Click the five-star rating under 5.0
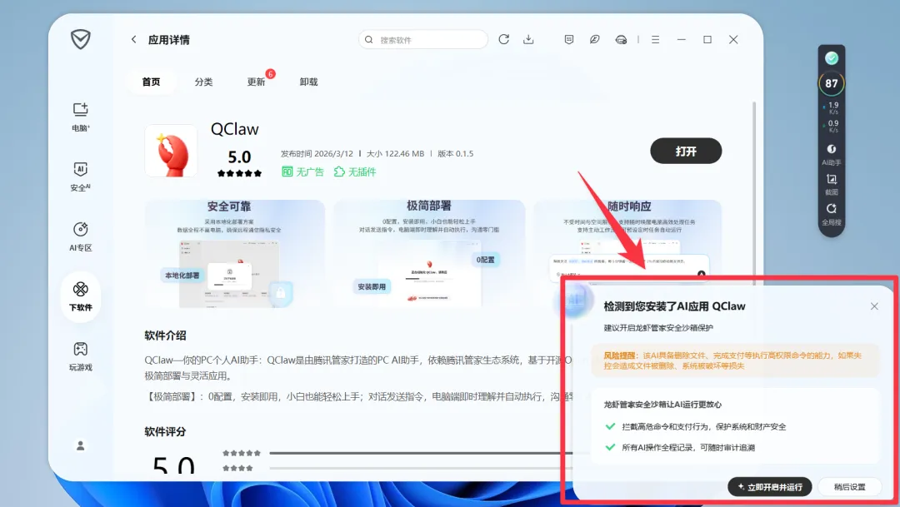Screen dimensions: 900x507 coord(239,173)
